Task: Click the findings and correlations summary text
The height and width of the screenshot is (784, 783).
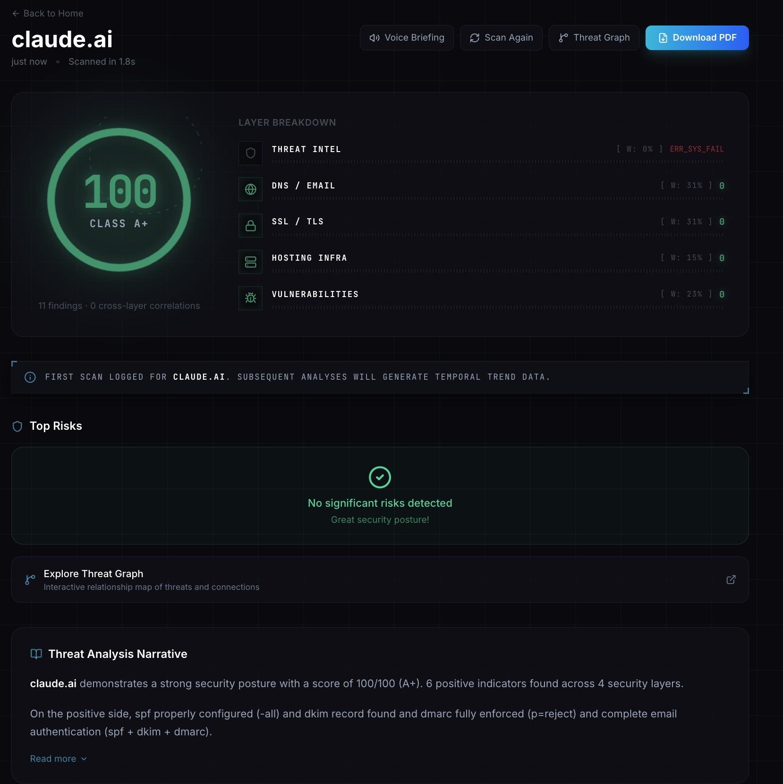Action: click(x=119, y=306)
